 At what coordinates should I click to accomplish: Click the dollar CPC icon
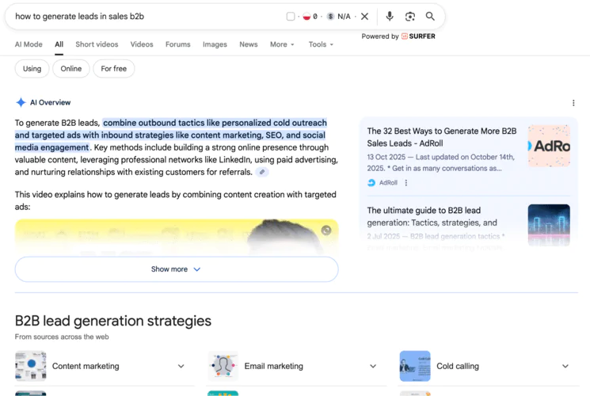point(330,16)
